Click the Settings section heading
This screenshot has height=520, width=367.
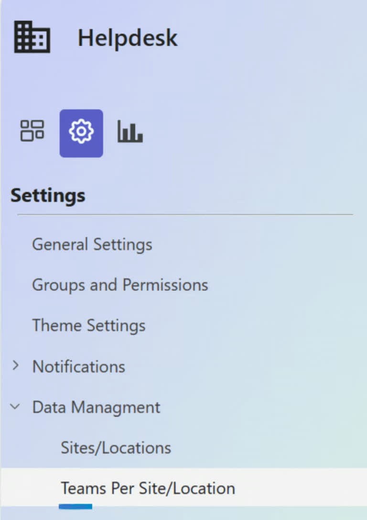pyautogui.click(x=48, y=195)
